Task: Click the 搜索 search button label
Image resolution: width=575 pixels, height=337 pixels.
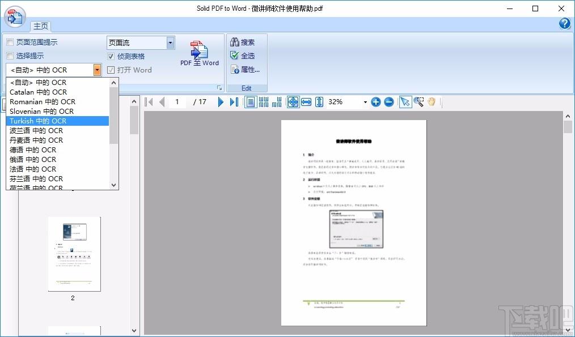Action: point(248,42)
